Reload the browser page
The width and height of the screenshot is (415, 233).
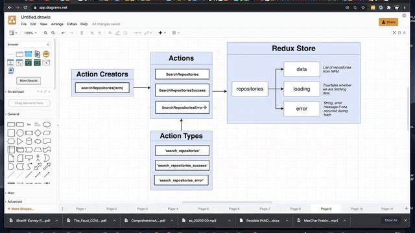coord(25,8)
